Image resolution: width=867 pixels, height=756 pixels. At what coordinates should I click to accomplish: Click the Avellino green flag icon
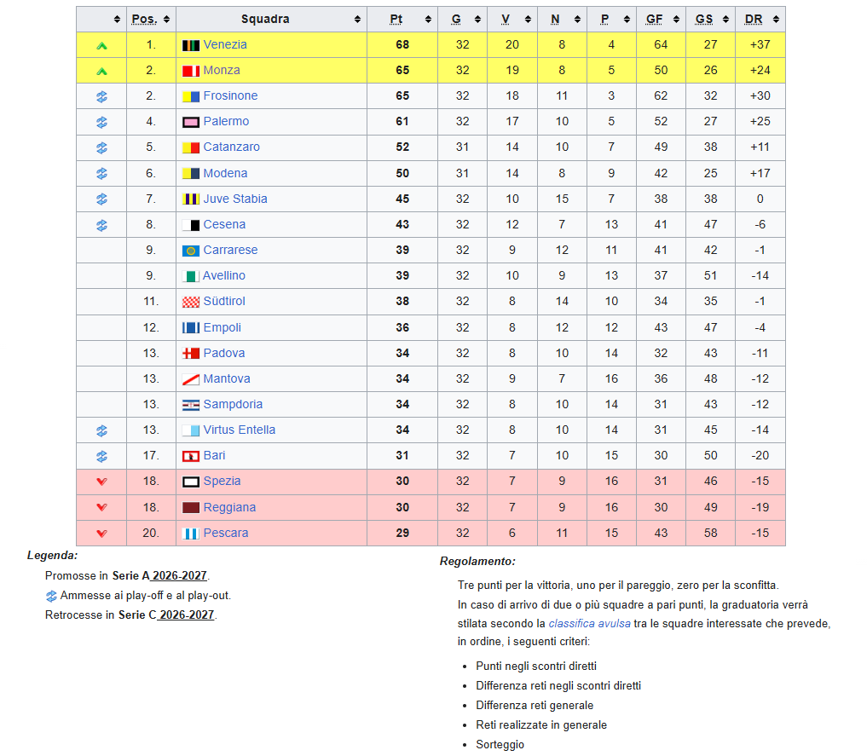tap(191, 276)
